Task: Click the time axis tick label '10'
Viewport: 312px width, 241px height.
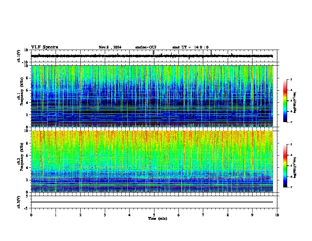Action: (x=277, y=215)
